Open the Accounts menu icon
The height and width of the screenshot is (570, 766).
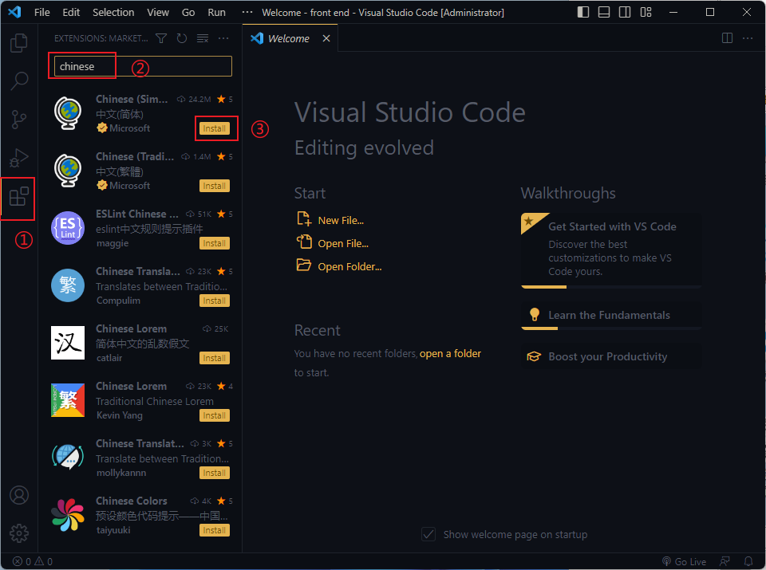(x=19, y=495)
